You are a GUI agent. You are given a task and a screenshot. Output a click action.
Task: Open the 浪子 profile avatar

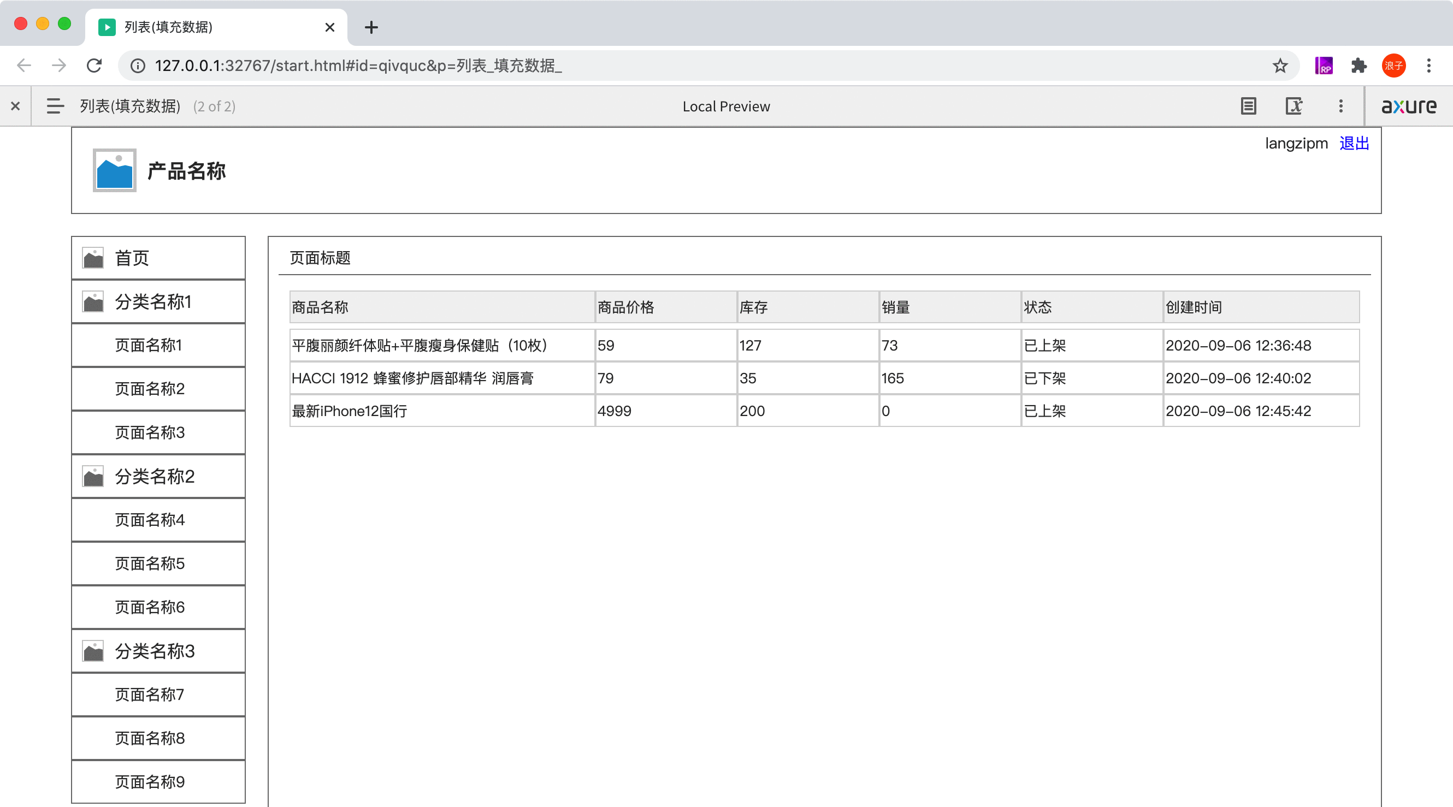(x=1393, y=66)
